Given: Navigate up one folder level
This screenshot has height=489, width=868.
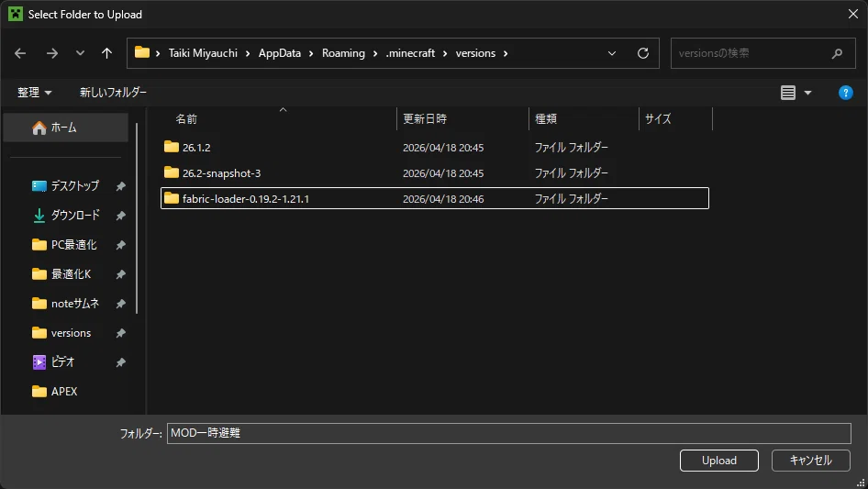Looking at the screenshot, I should [106, 53].
